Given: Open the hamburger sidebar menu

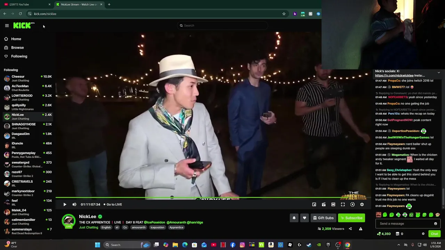Looking at the screenshot, I should click(x=7, y=25).
